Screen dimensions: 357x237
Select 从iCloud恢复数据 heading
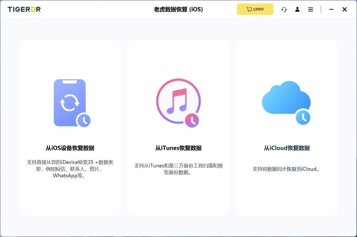pos(287,148)
